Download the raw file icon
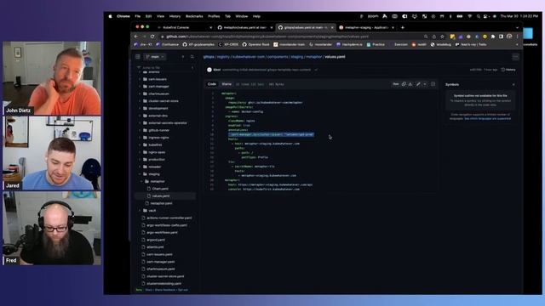Screen dimensions: 545x306 [410, 84]
